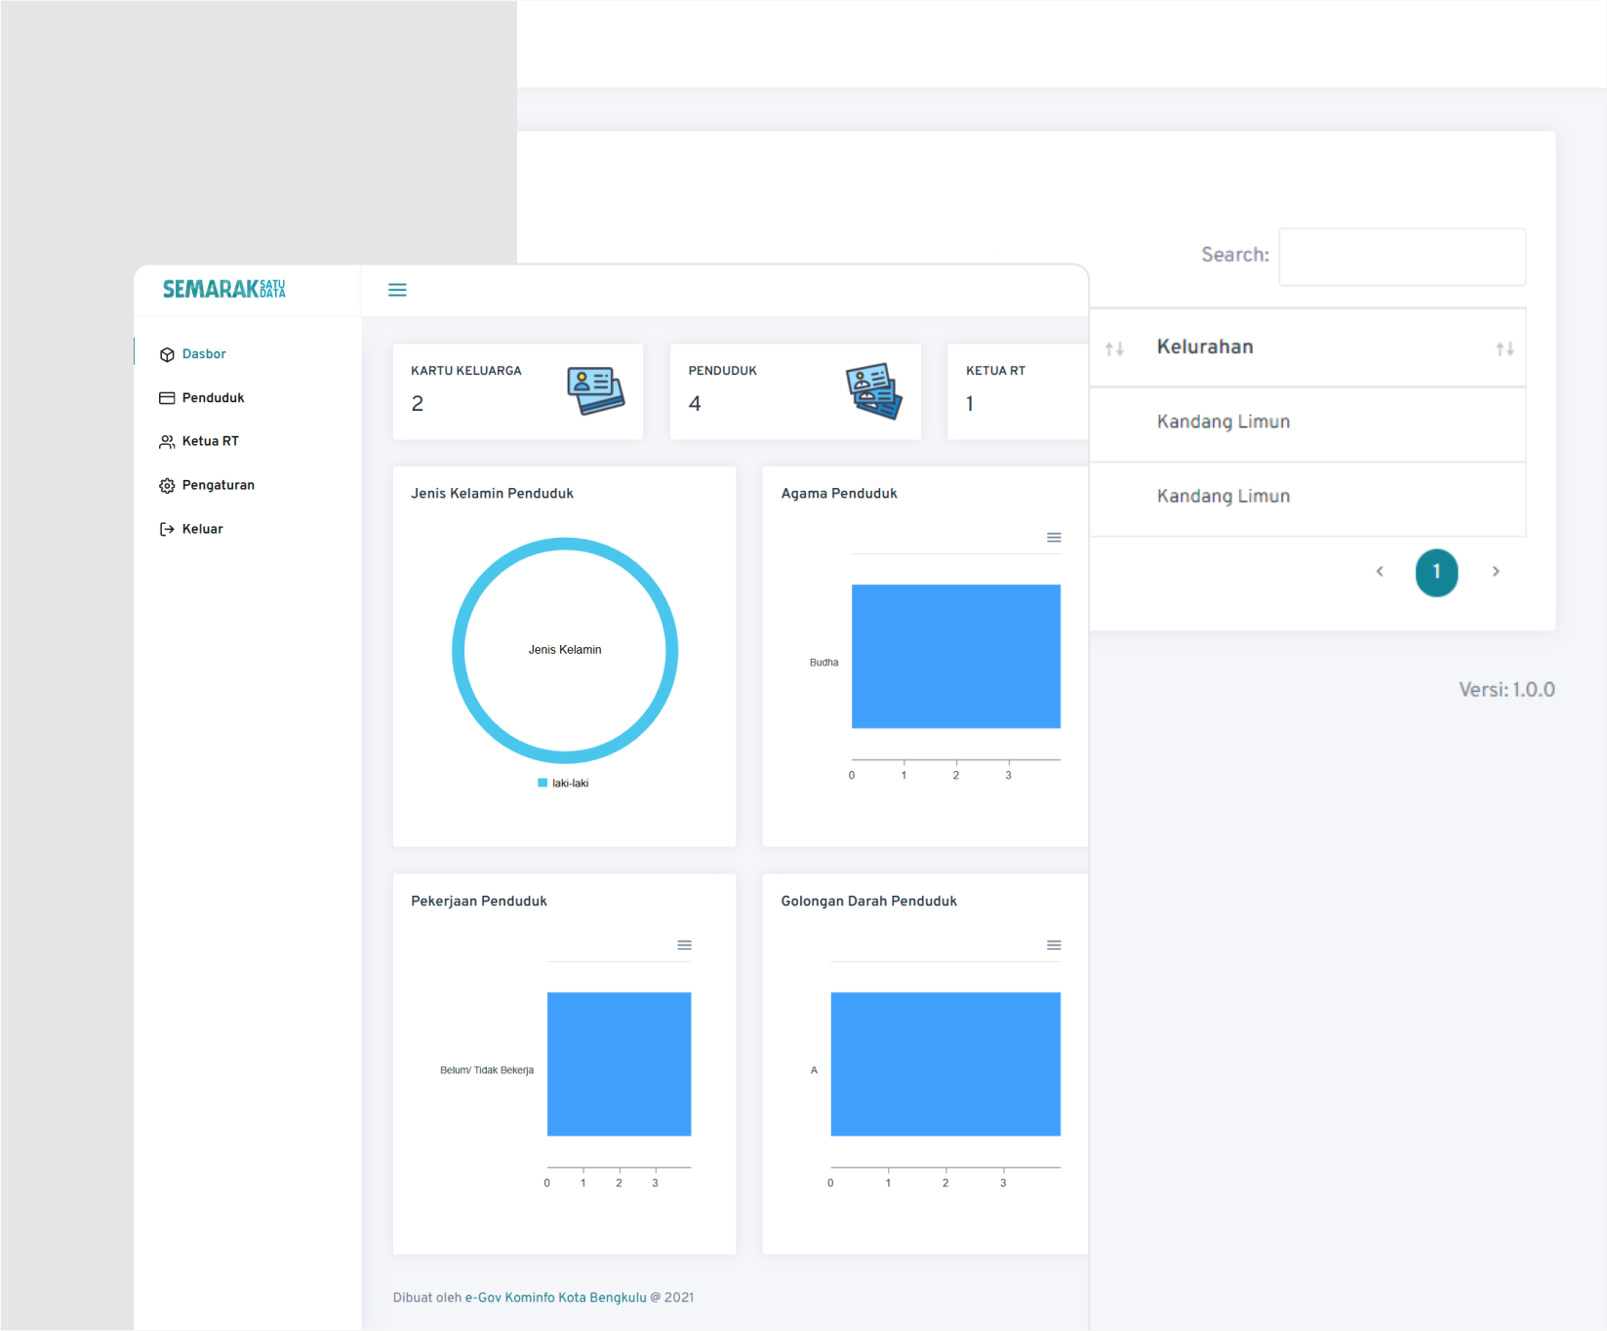Click the Search input field in background table
Viewport: 1607px width, 1331px height.
(1402, 257)
